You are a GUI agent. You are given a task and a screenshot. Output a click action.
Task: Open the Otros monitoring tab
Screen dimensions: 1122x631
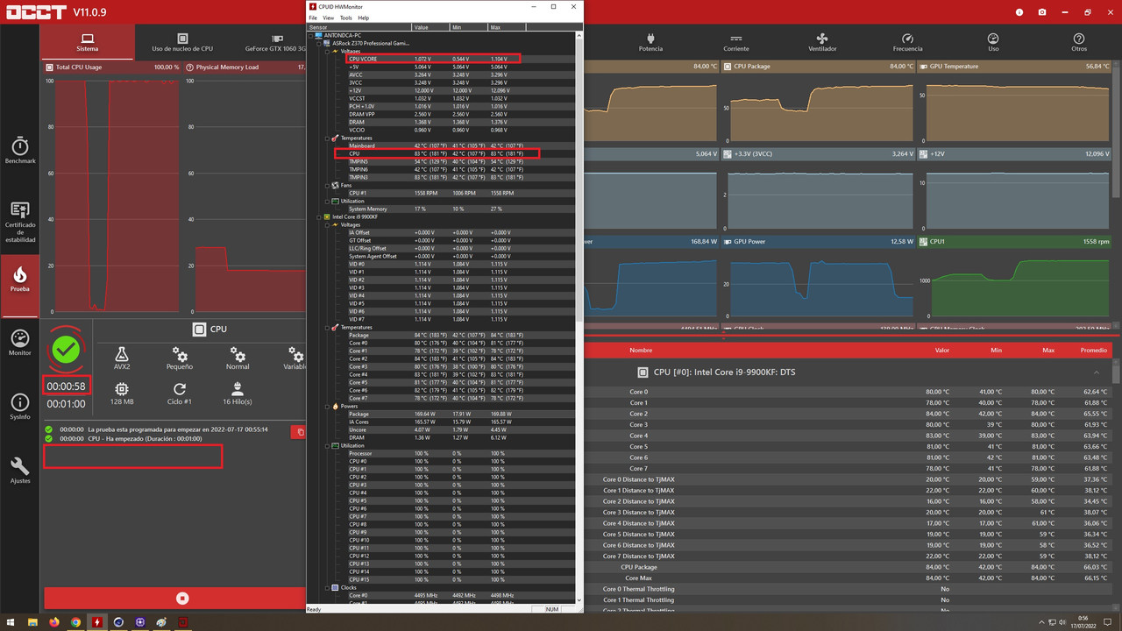tap(1079, 43)
